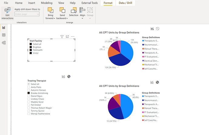Click the Edit interactions button
Screen dimensions: 209x135
click(8, 13)
